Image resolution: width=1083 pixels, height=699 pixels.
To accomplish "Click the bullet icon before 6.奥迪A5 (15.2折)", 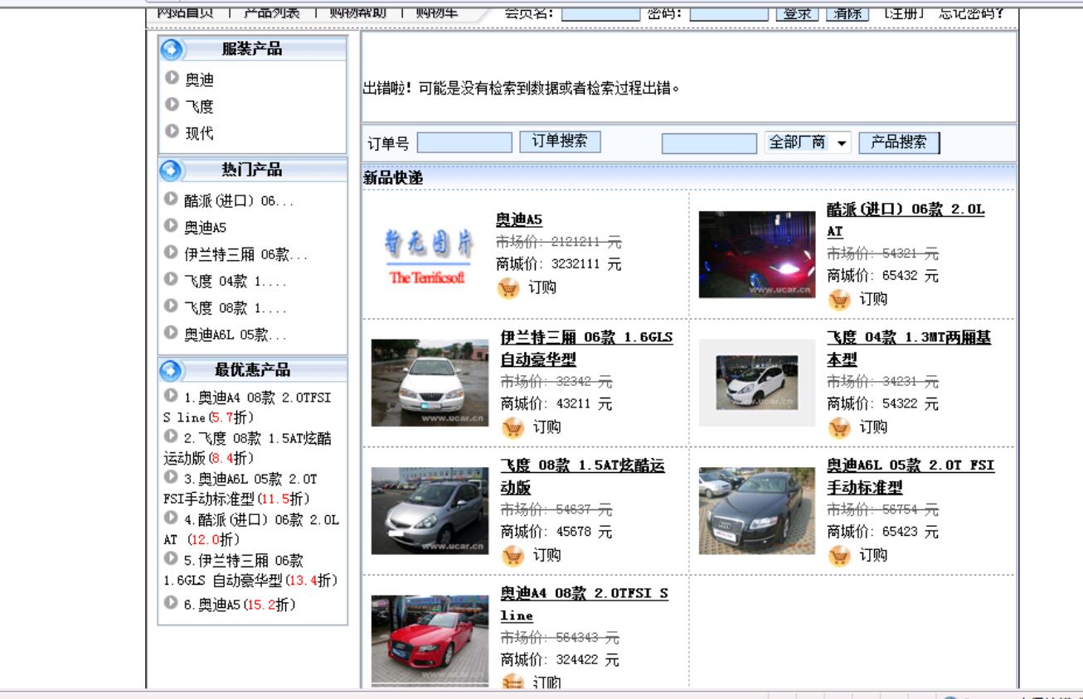I will point(171,602).
